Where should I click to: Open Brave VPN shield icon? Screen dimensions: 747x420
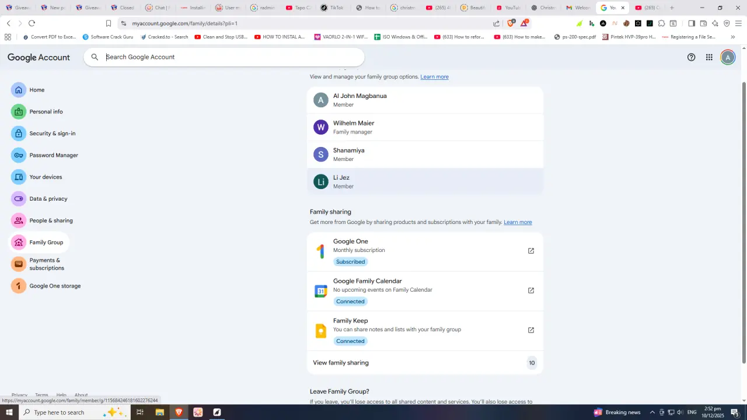tap(727, 23)
